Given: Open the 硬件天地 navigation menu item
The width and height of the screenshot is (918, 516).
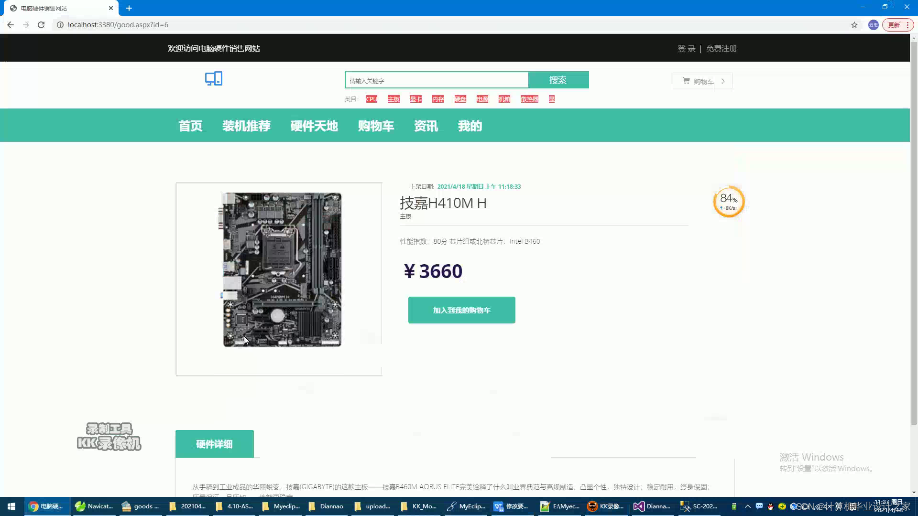Looking at the screenshot, I should coord(314,126).
